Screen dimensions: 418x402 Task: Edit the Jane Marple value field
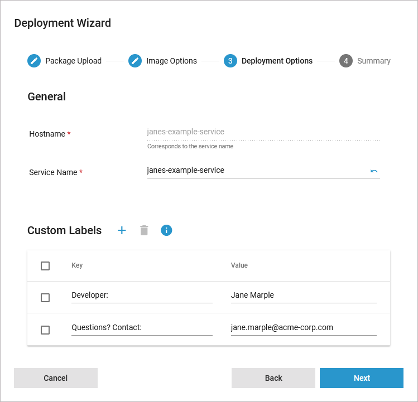tap(303, 296)
